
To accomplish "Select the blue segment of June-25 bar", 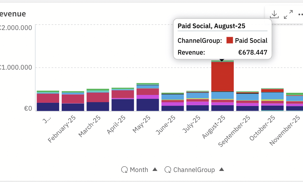I will (x=172, y=97).
